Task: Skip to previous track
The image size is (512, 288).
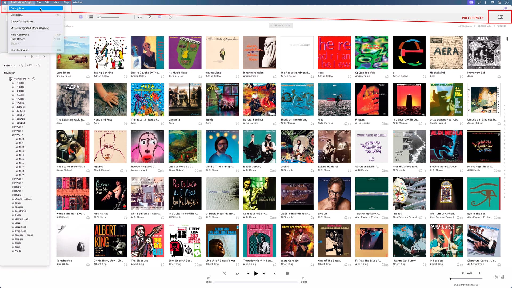Action: pyautogui.click(x=248, y=274)
